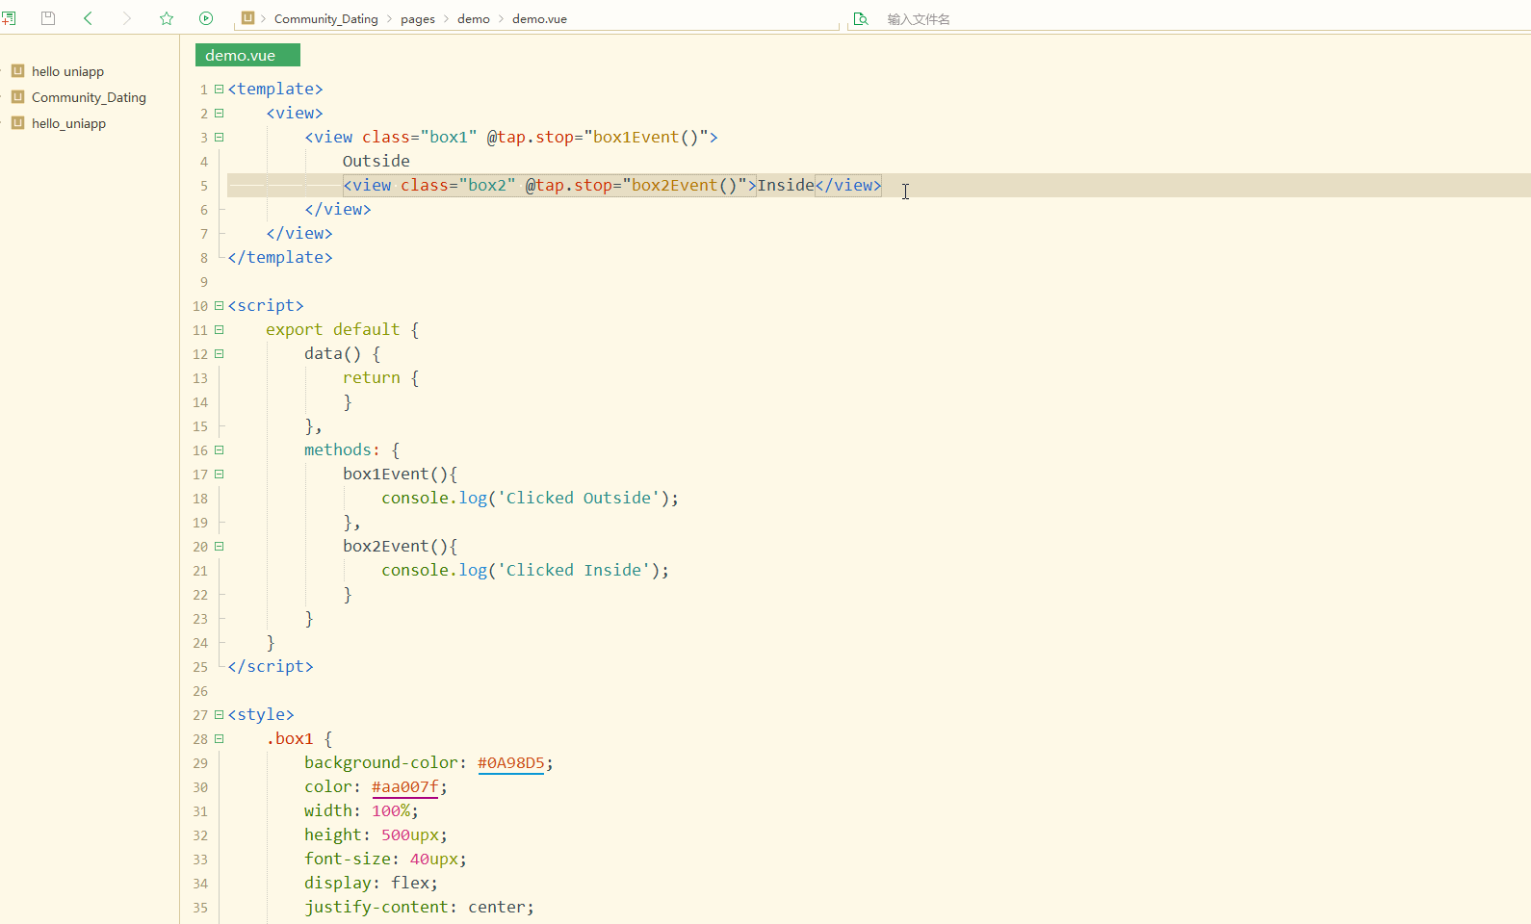Click the word Outside on line 4

[x=376, y=162]
